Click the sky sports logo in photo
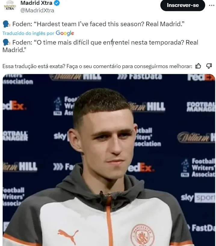The width and height of the screenshot is (216, 246). point(198,198)
